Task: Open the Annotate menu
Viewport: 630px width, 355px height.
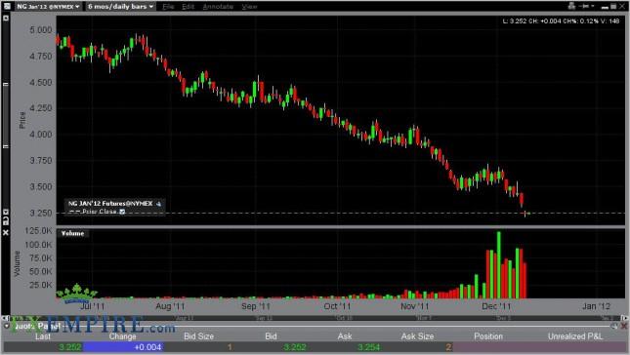Action: point(218,7)
